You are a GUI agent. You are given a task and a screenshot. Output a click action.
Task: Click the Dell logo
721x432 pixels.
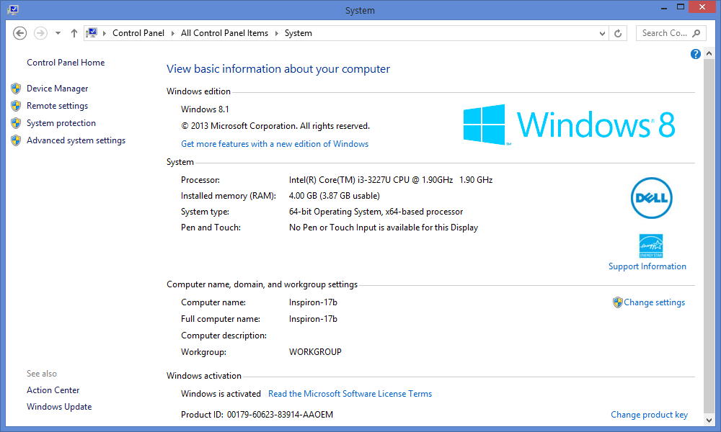651,197
